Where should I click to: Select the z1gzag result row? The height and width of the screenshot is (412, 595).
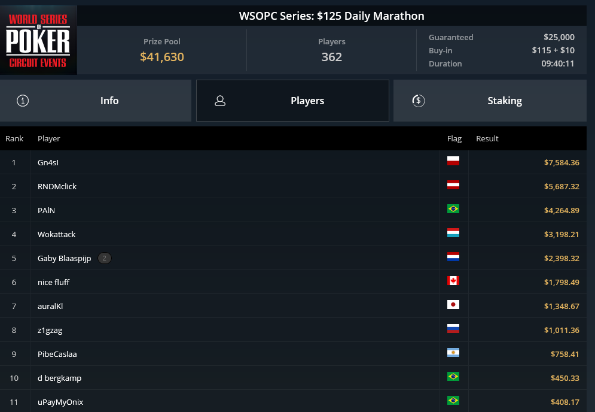(294, 330)
